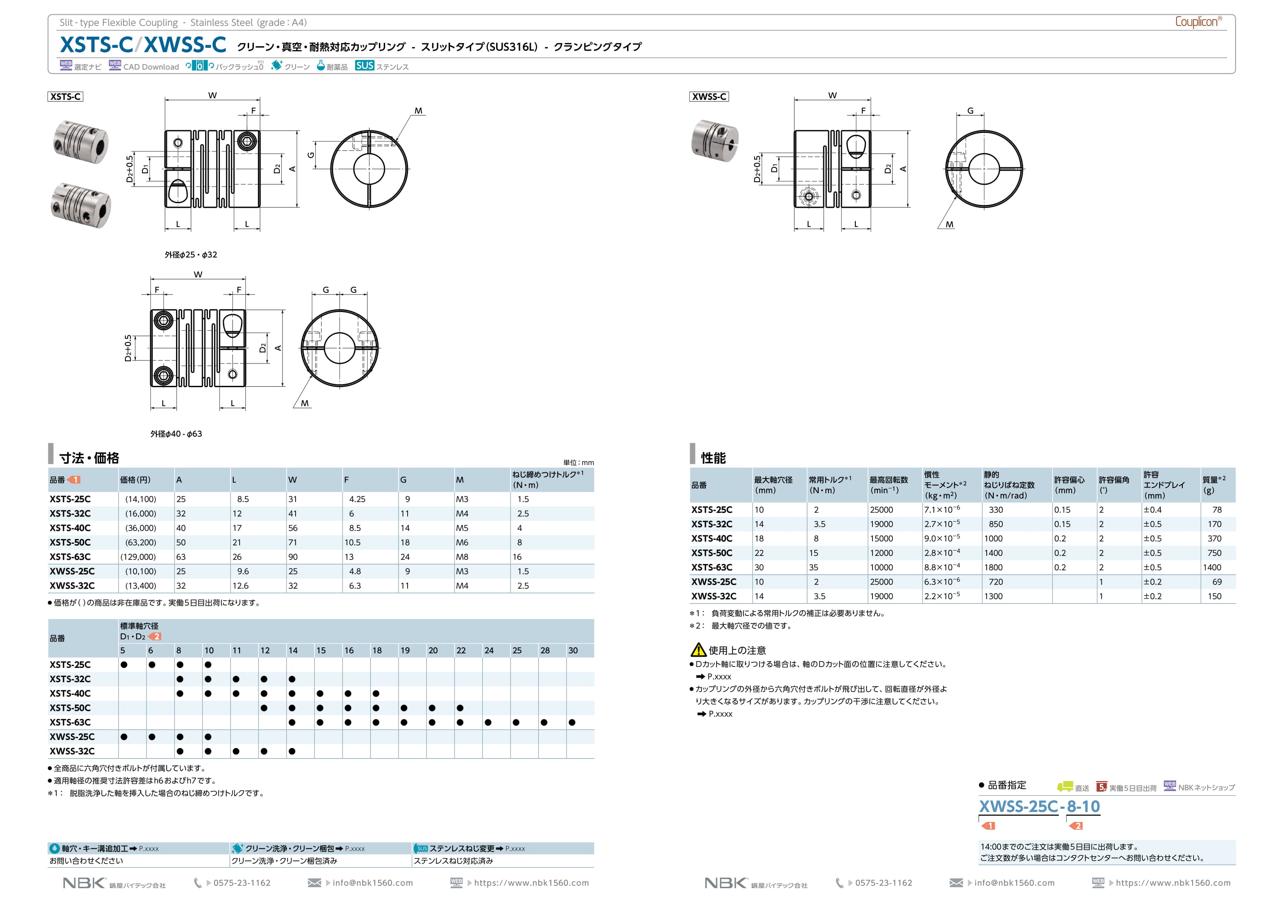The width and height of the screenshot is (1284, 906).
Task: Open info@nbk1560.com link on left page
Action: [x=373, y=883]
